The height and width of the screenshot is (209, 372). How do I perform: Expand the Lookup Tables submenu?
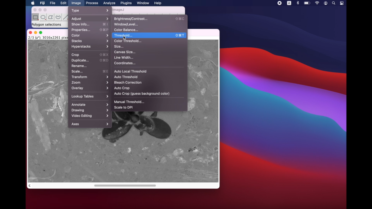click(90, 96)
